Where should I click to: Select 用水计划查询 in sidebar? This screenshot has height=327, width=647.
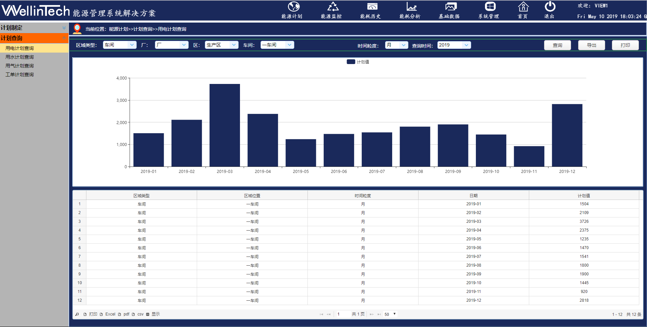pos(34,57)
